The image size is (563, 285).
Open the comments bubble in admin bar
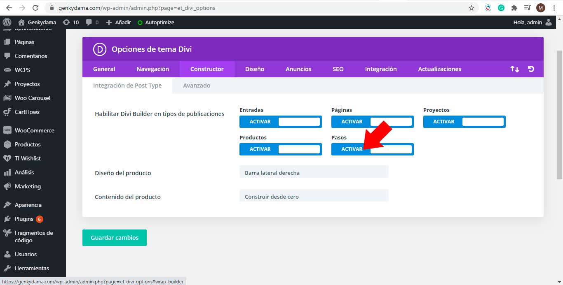[x=92, y=22]
